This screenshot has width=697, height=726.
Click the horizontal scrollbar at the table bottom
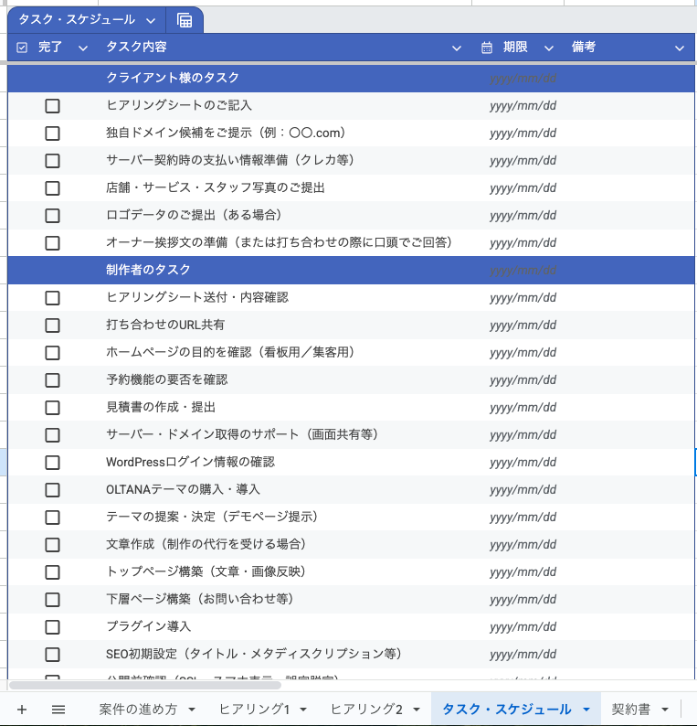coord(183,685)
